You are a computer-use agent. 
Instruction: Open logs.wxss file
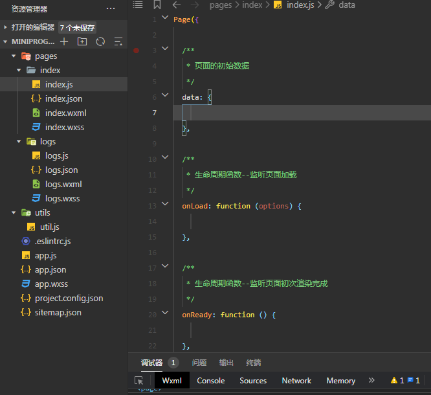pos(64,199)
